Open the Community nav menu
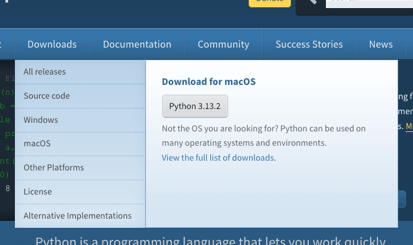Screen dimensions: 413x245 (223, 44)
